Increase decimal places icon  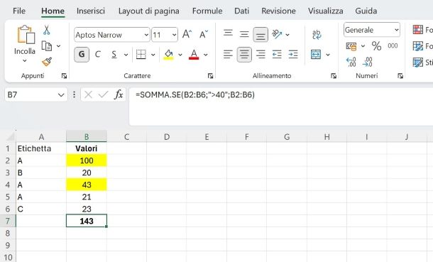[351, 62]
